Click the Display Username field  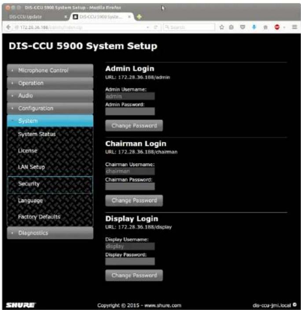pyautogui.click(x=130, y=247)
